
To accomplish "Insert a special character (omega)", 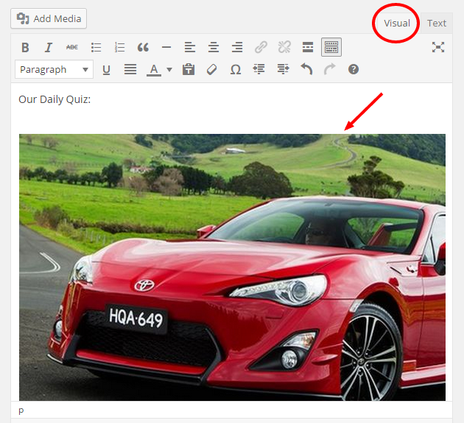I will (236, 70).
